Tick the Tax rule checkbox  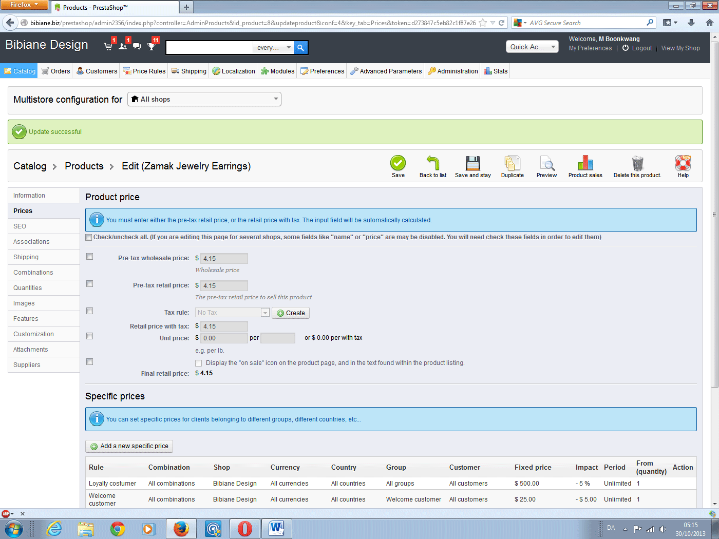click(x=90, y=311)
